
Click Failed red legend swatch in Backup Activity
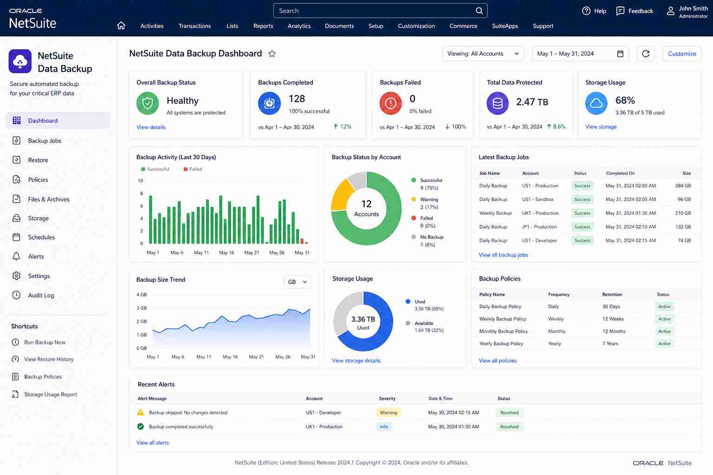(x=185, y=169)
